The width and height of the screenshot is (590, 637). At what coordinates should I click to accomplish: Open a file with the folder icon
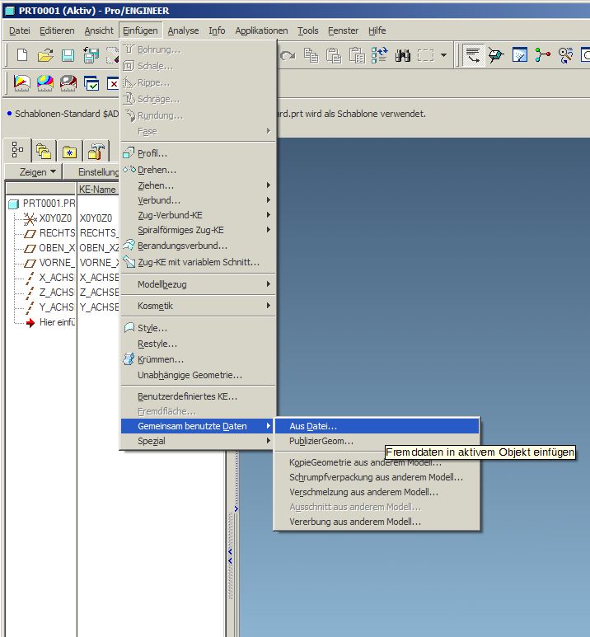(45, 55)
